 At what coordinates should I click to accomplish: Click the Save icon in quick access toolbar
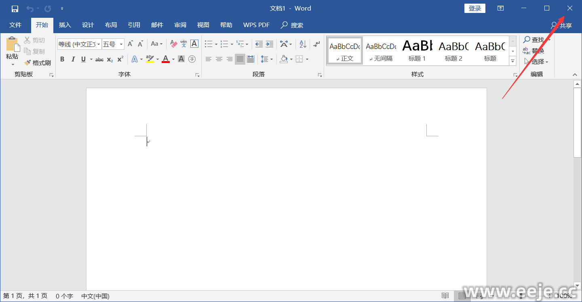15,8
